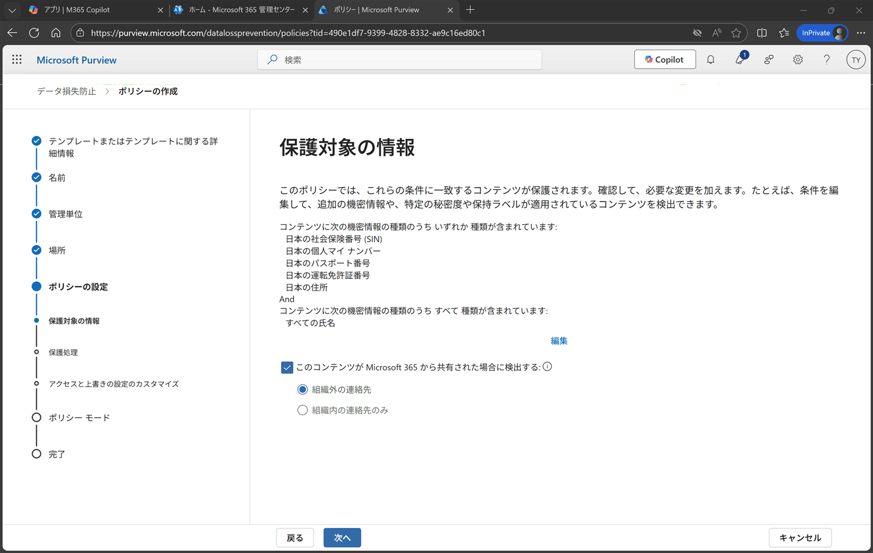Close the Microsoft Purview tab
The height and width of the screenshot is (553, 873).
click(x=450, y=10)
